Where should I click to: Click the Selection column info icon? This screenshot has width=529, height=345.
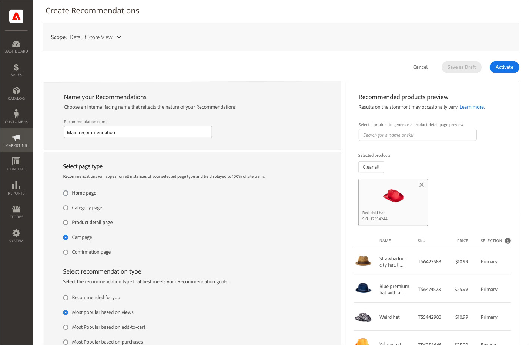[508, 241]
